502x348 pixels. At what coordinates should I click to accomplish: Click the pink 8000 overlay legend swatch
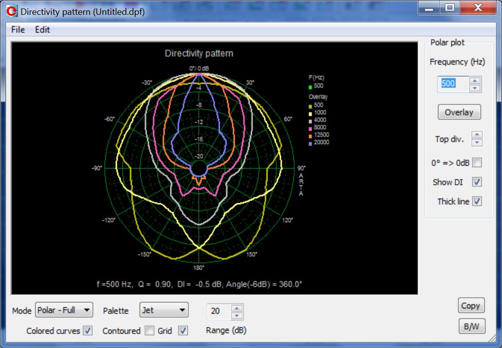click(x=310, y=129)
